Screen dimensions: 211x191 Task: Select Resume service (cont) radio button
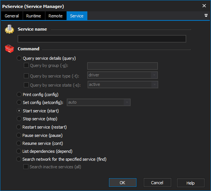point(19,143)
